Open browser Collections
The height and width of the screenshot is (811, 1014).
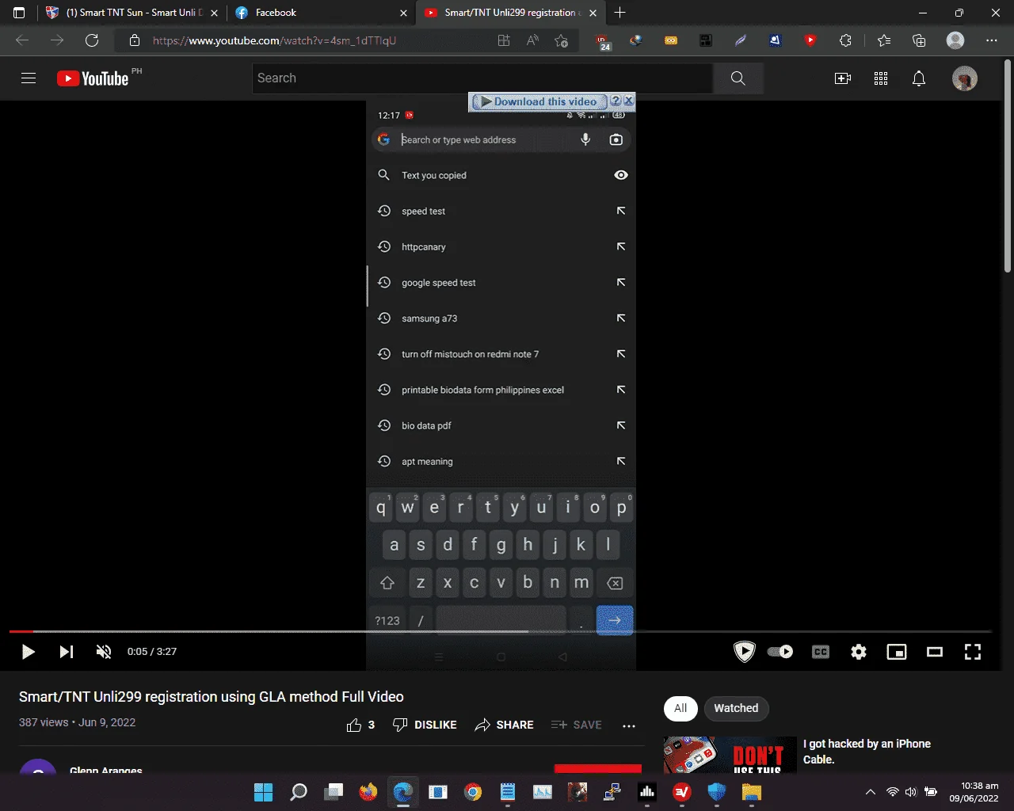coord(919,40)
